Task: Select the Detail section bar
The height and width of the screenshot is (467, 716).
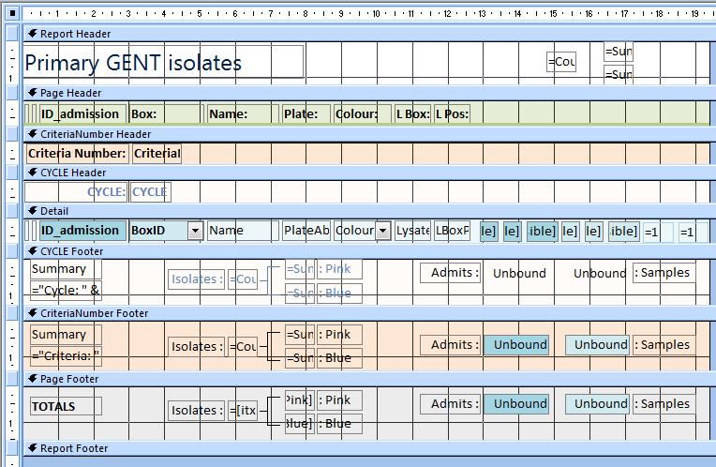Action: [x=369, y=211]
